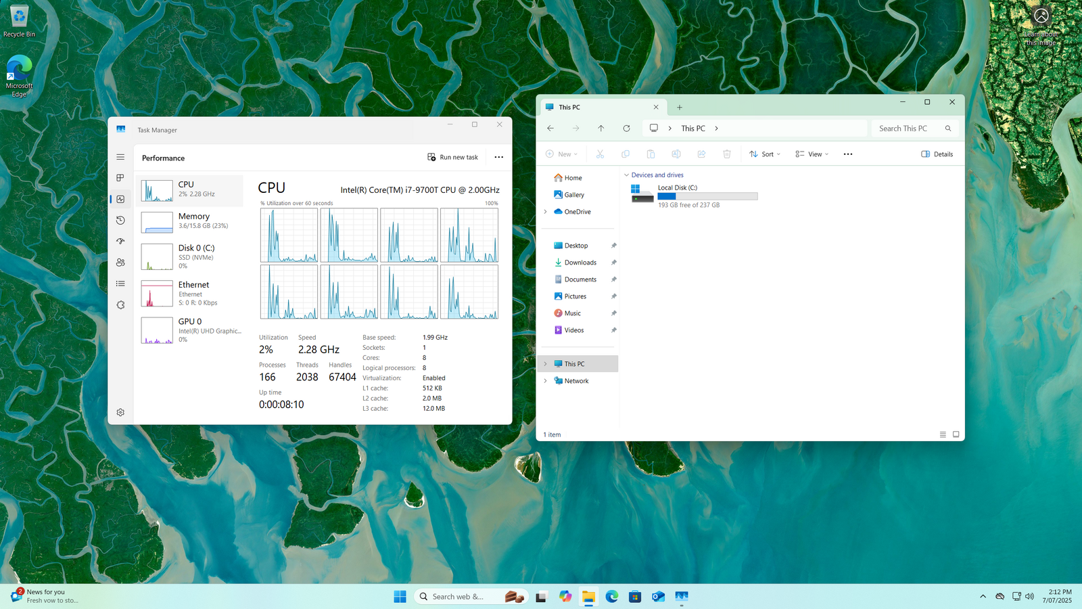Select the Local Disk (C:) drive usage bar
The image size is (1082, 609).
[x=707, y=196]
